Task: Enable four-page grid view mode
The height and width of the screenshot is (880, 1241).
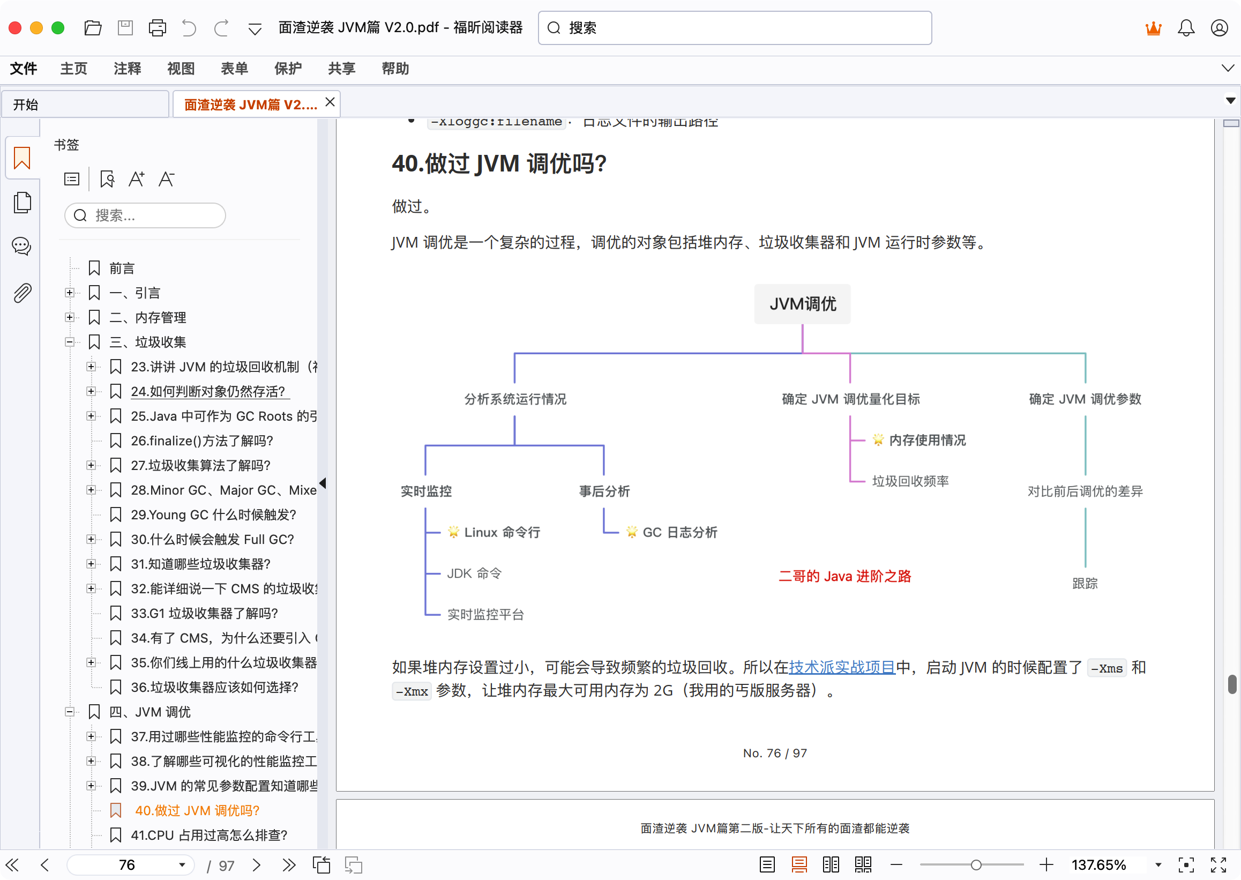Action: pyautogui.click(x=863, y=865)
